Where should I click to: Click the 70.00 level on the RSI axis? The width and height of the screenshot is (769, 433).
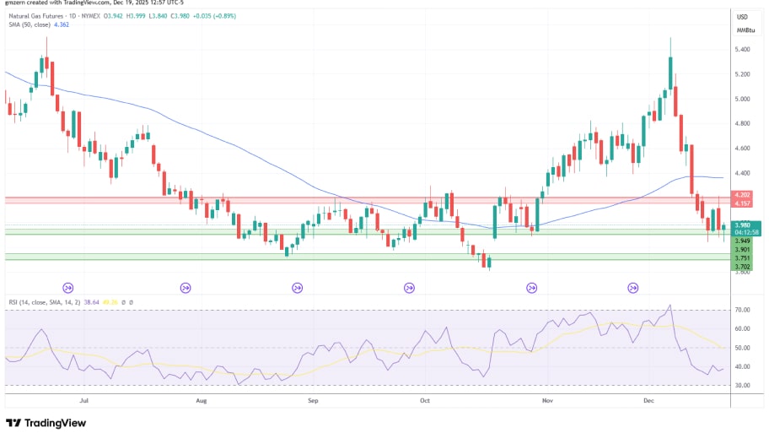pyautogui.click(x=743, y=310)
